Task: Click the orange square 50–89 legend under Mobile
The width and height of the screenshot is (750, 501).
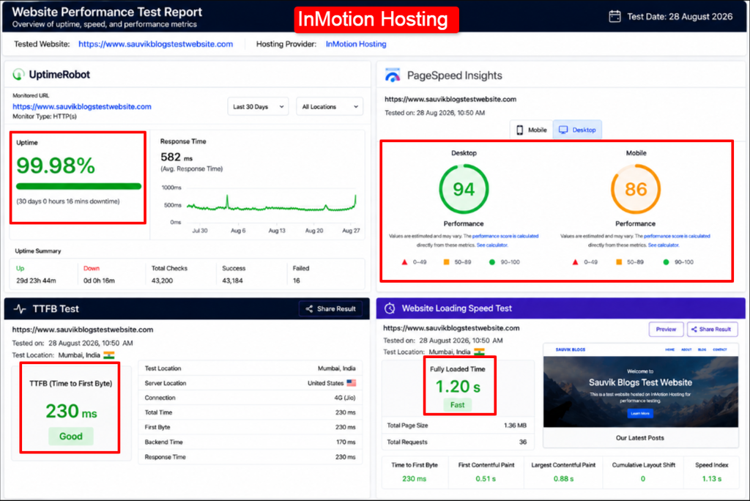Action: pos(619,261)
